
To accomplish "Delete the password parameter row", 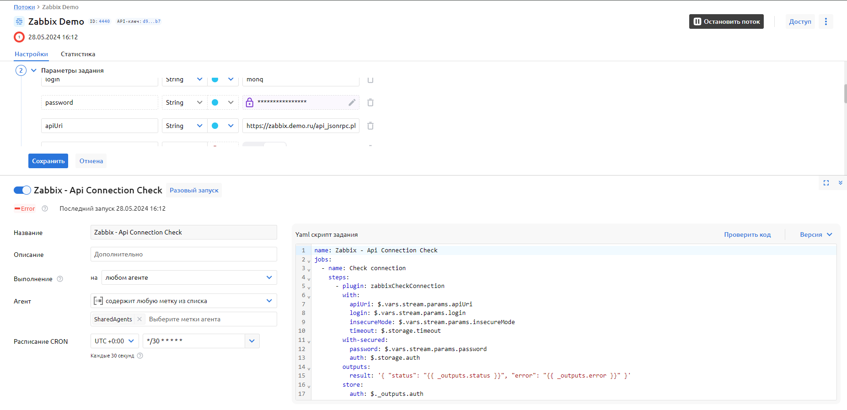I will [370, 102].
